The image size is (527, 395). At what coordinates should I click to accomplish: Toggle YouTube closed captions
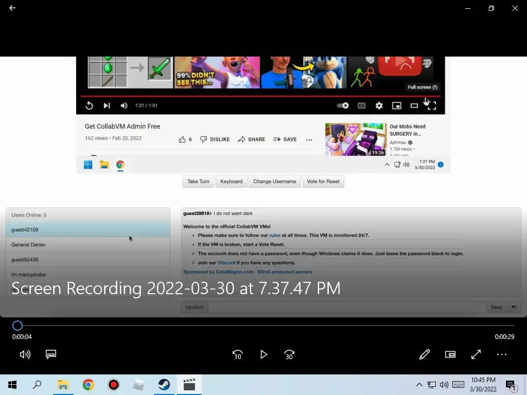tap(361, 105)
